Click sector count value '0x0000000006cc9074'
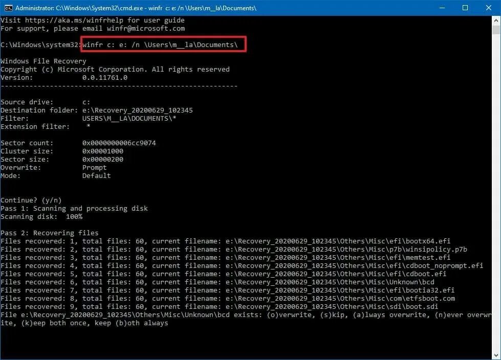 pyautogui.click(x=119, y=143)
